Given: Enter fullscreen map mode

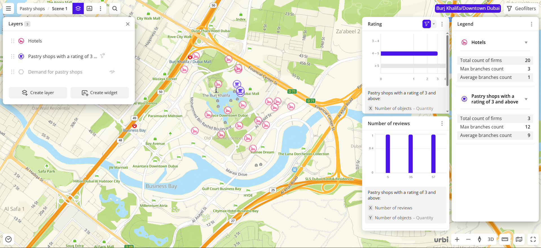Looking at the screenshot, I should (533, 239).
